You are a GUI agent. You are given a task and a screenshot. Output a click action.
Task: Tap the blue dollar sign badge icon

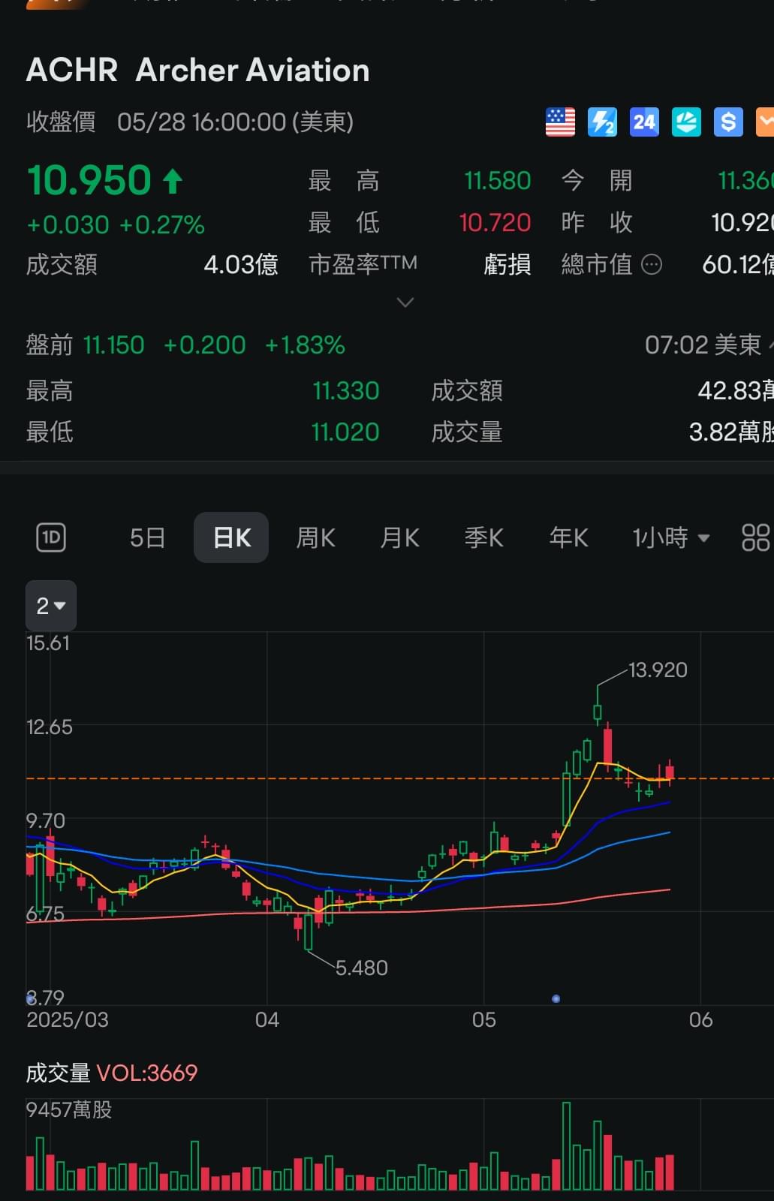[728, 122]
